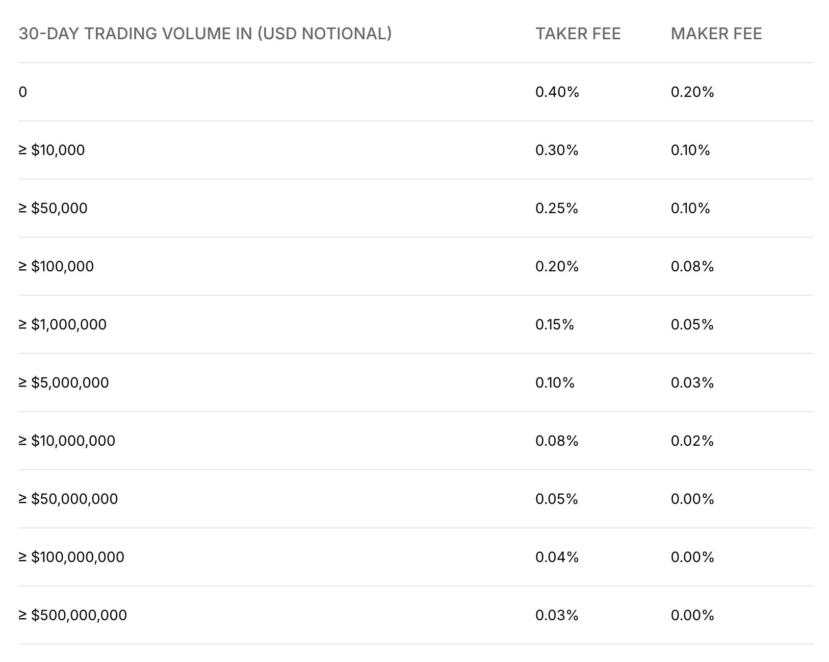Click the ≥ $50,000,000 volume tier

tap(68, 499)
